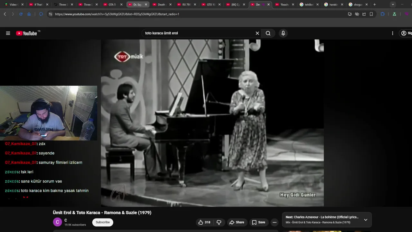This screenshot has height=232, width=412.
Task: Open the Sign in account button
Action: pyautogui.click(x=406, y=33)
